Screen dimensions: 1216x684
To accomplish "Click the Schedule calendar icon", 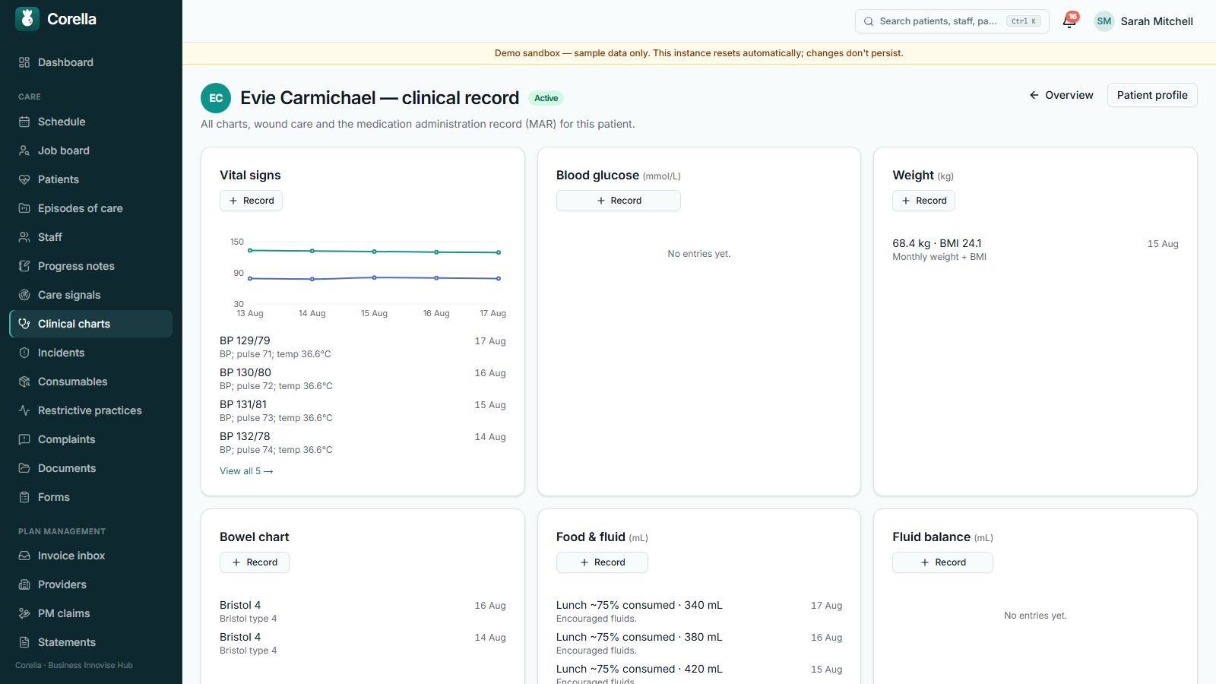I will [24, 122].
